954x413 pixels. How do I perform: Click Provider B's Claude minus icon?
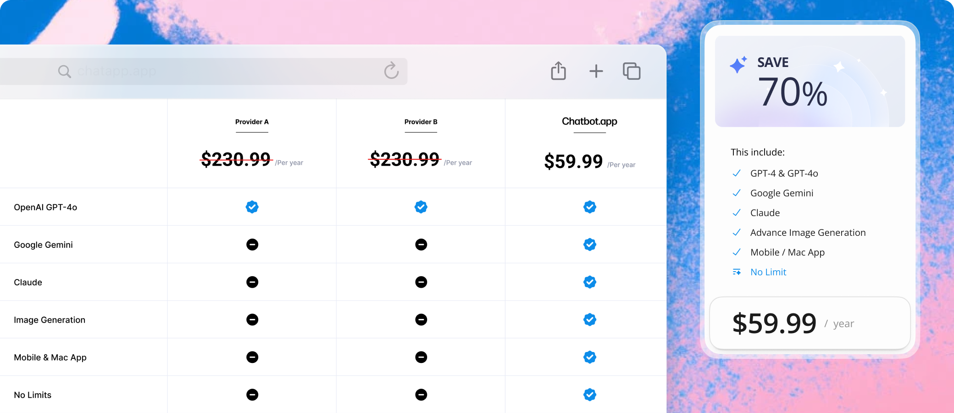point(421,282)
